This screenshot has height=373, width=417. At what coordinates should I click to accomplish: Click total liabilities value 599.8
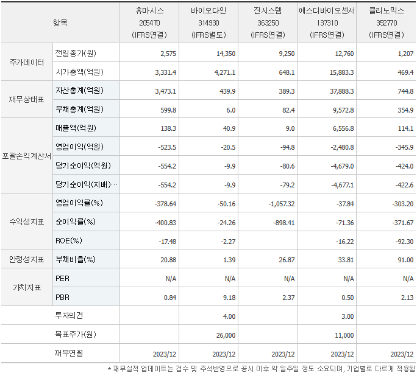coord(168,110)
